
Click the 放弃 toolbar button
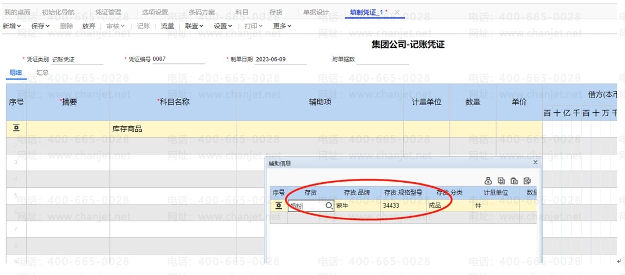click(88, 26)
